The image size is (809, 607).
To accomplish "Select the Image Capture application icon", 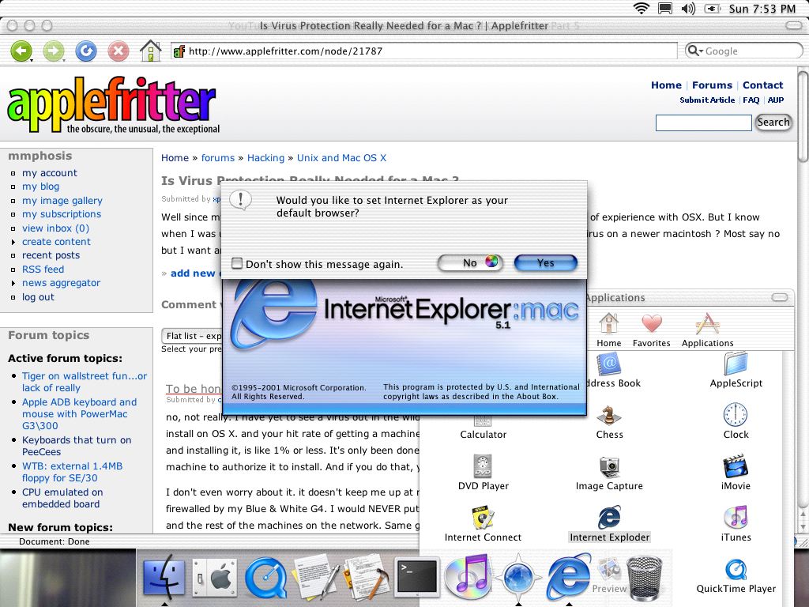I will click(x=609, y=466).
